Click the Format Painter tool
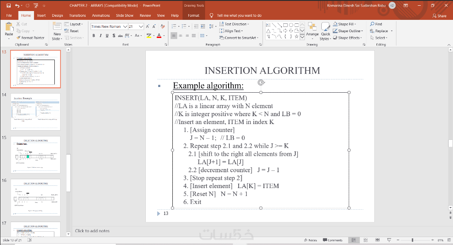This screenshot has height=245, width=453. pos(30,38)
